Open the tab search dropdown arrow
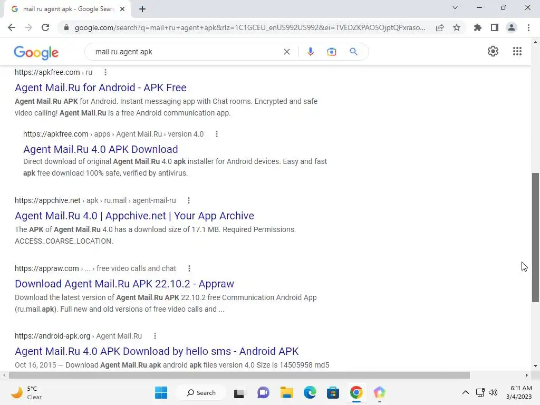Screen dimensions: 540x405 pos(455,7)
